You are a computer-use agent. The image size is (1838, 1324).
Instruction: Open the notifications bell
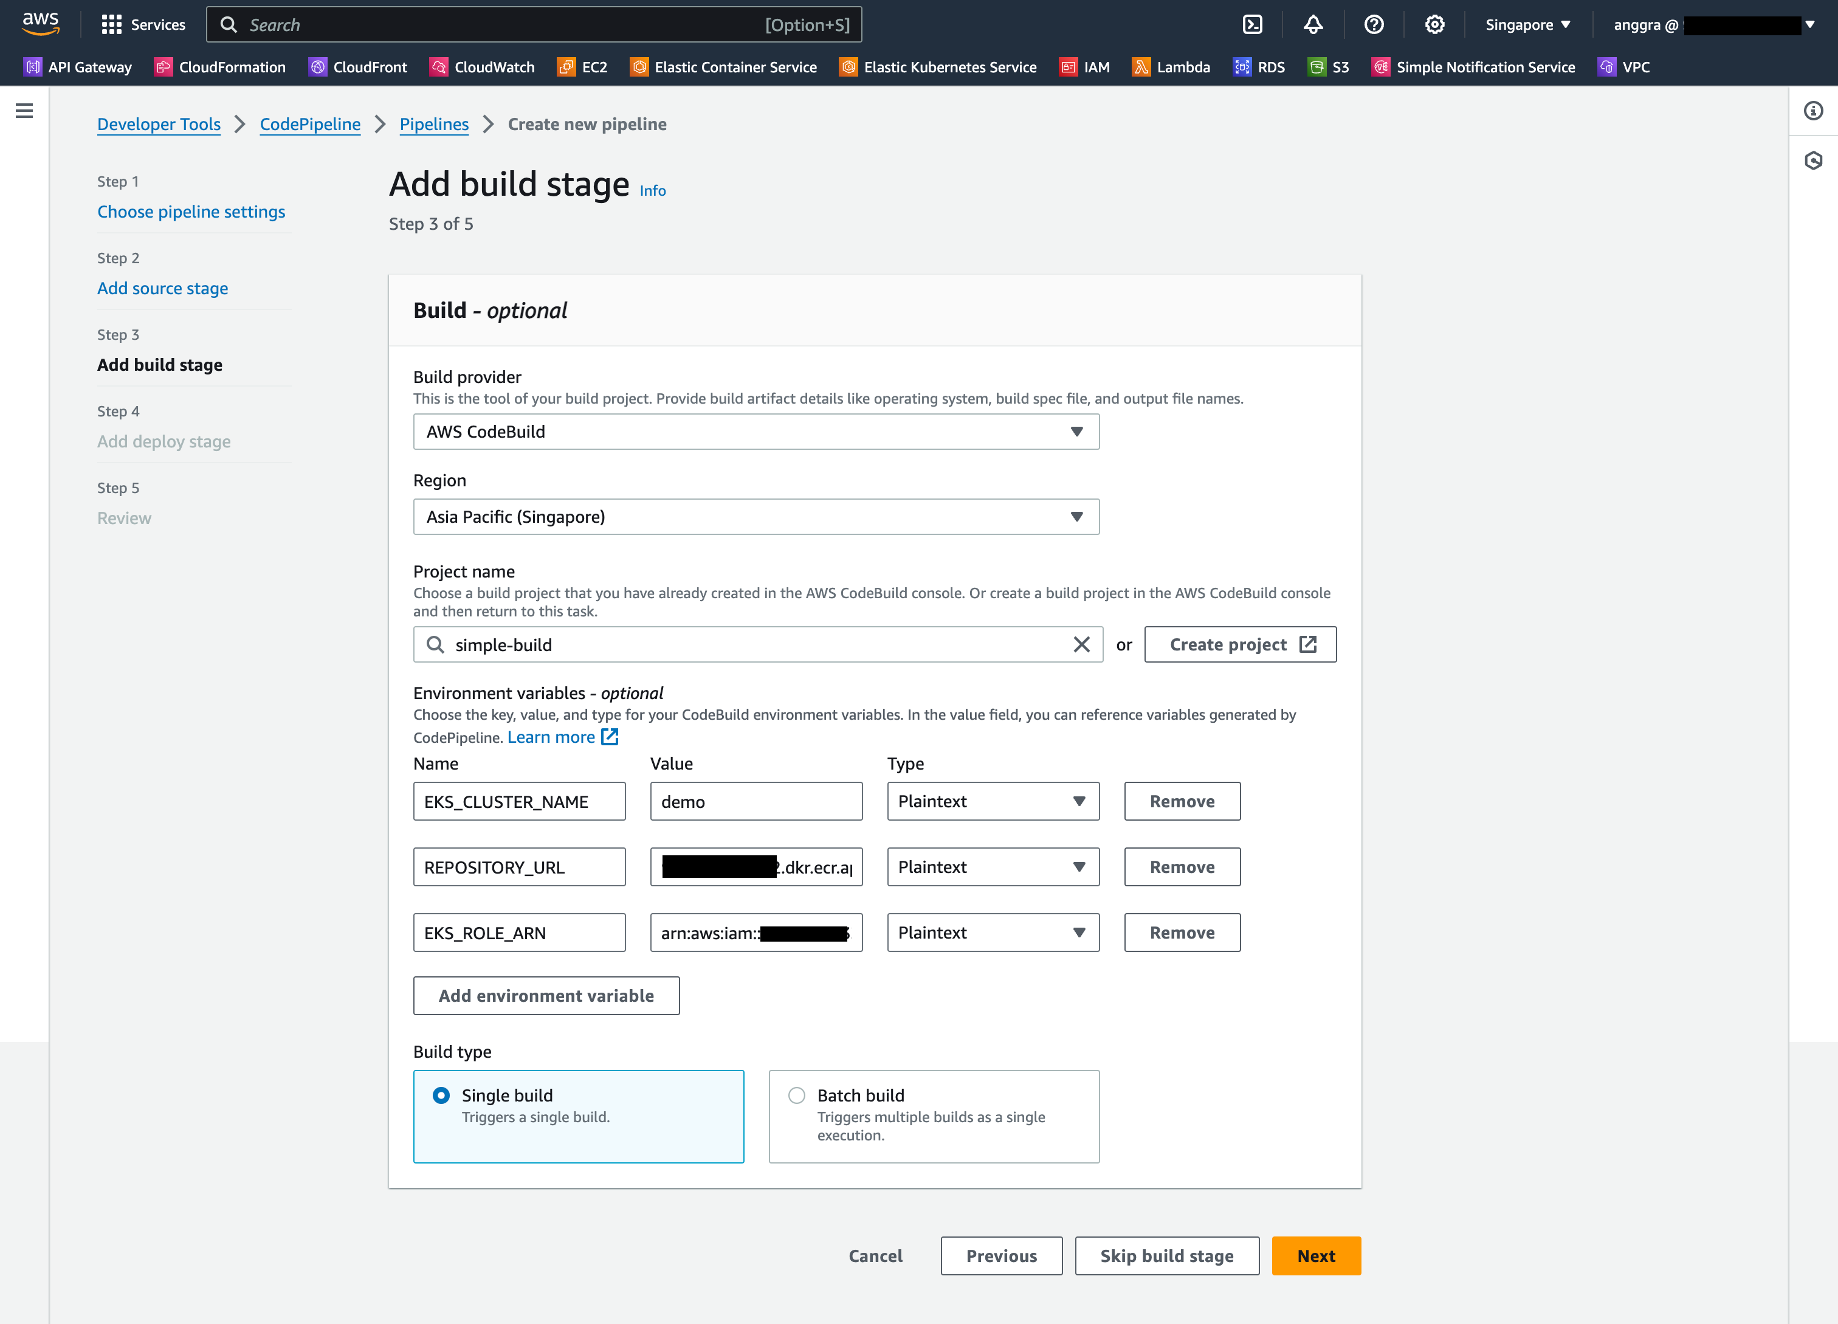[1313, 24]
